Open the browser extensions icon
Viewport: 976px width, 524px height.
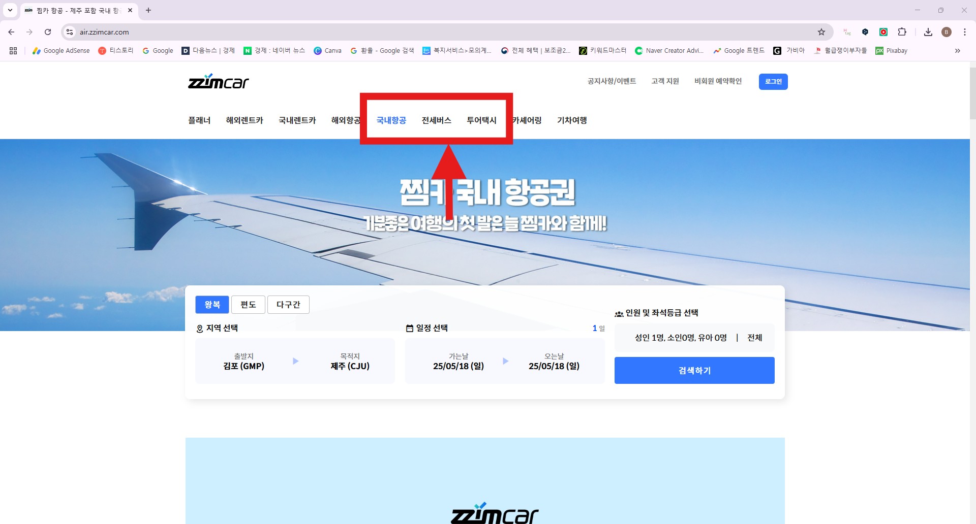pos(902,31)
